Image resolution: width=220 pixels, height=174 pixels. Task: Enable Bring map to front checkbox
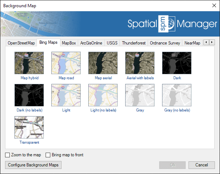48,155
